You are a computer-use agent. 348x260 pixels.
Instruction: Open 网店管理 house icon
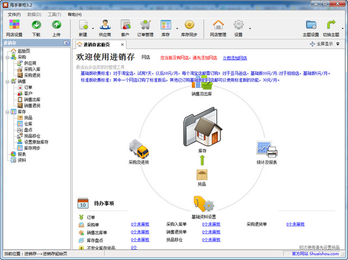coord(219,24)
